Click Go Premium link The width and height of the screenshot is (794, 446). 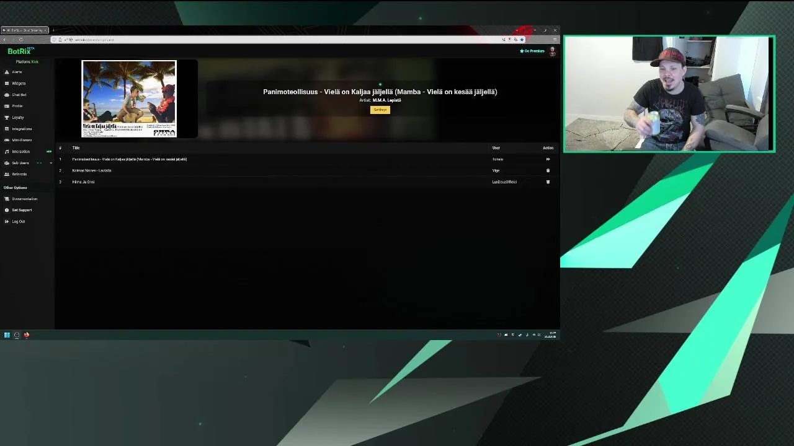coord(532,51)
